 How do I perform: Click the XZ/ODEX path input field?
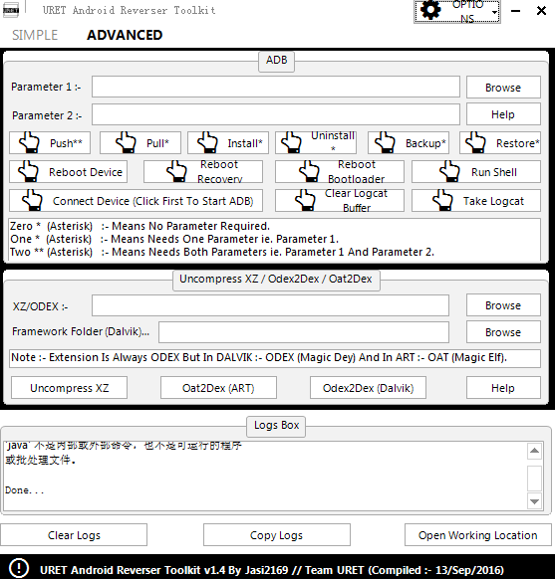pyautogui.click(x=270, y=305)
